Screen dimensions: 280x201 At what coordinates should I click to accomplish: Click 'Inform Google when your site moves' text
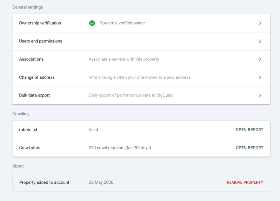click(x=140, y=77)
